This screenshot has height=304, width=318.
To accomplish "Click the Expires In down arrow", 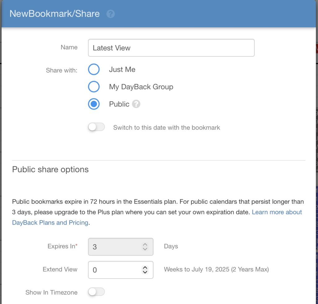I will 145,249.
